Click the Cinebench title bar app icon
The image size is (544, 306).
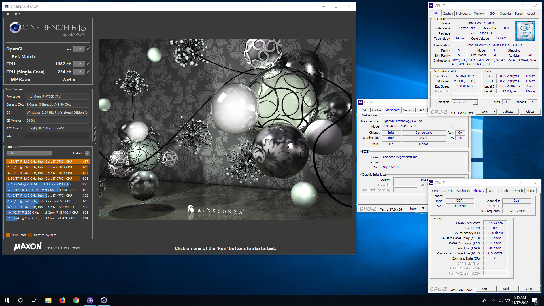point(7,6)
